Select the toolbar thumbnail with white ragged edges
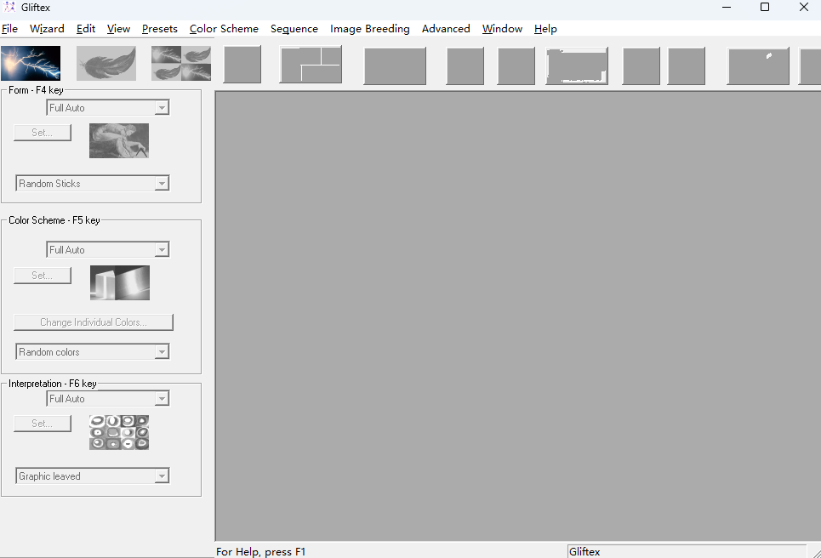Image resolution: width=821 pixels, height=558 pixels. (x=577, y=65)
